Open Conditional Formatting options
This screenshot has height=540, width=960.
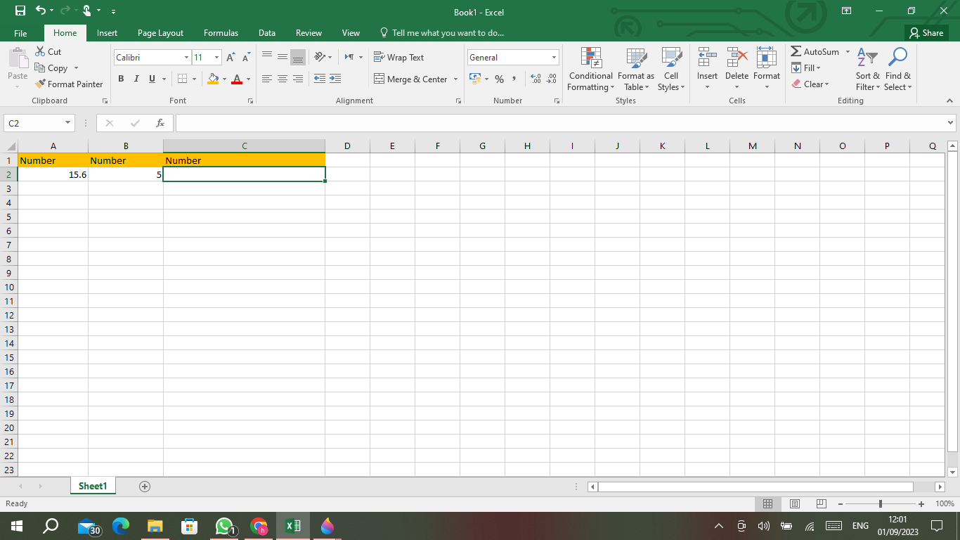coord(590,68)
